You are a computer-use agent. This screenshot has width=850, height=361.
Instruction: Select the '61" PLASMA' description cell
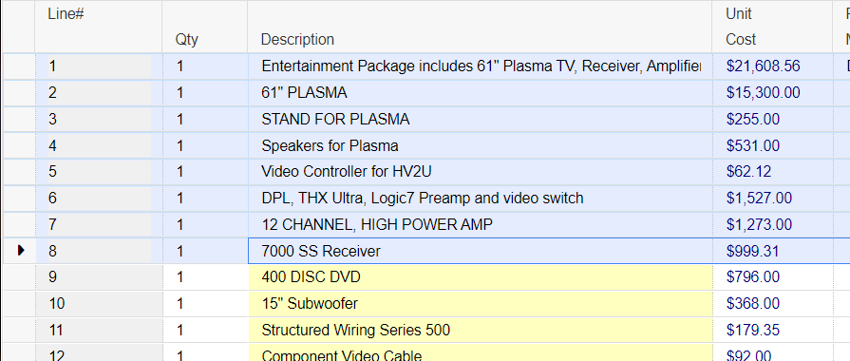pos(480,93)
